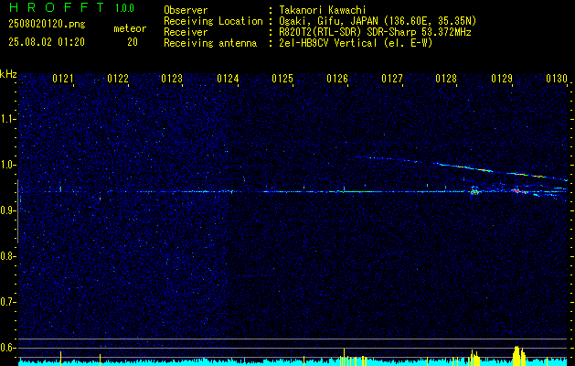Click frequency axis label 1.0
The height and width of the screenshot is (366, 575).
coord(8,165)
